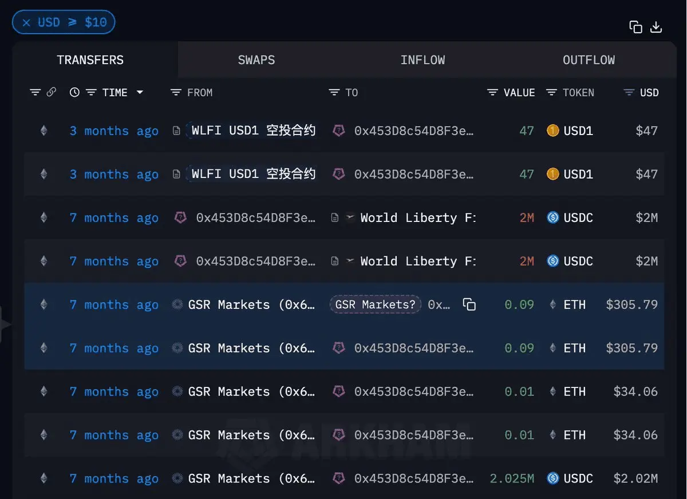Click the TIME column header label
This screenshot has height=499, width=687.
[x=114, y=93]
